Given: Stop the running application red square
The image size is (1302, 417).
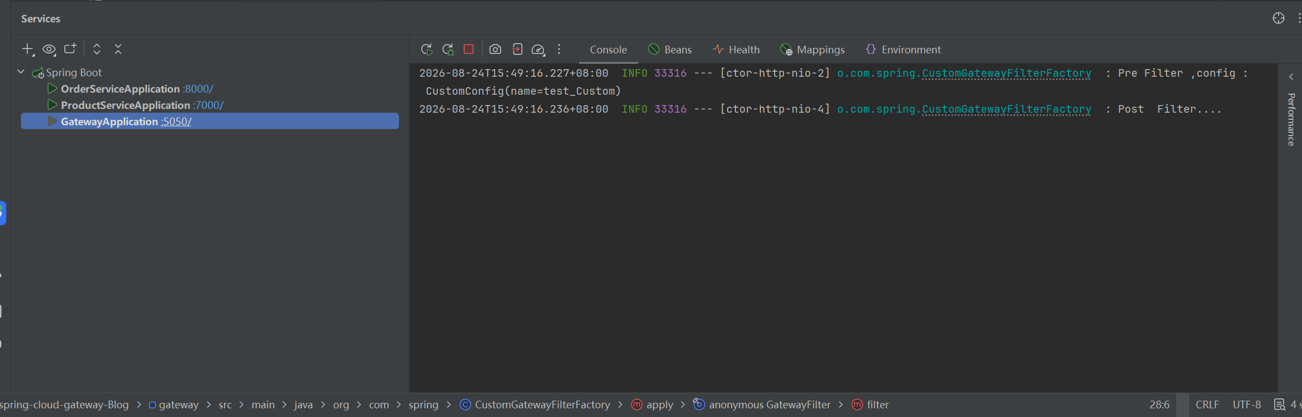Looking at the screenshot, I should [x=469, y=49].
